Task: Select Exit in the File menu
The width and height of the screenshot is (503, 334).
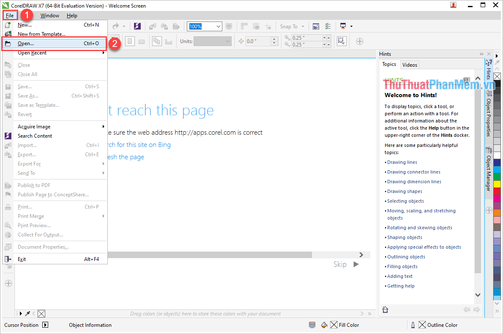Action: (22, 259)
